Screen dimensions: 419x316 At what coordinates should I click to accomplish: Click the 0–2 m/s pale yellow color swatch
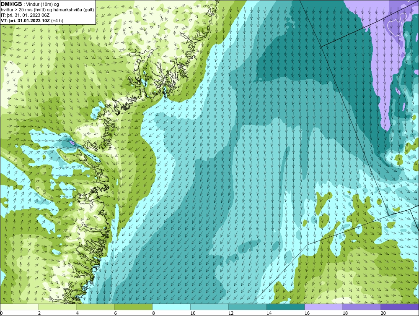(x=19, y=307)
